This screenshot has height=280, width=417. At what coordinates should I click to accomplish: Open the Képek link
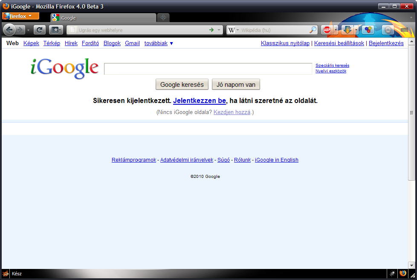pyautogui.click(x=31, y=43)
